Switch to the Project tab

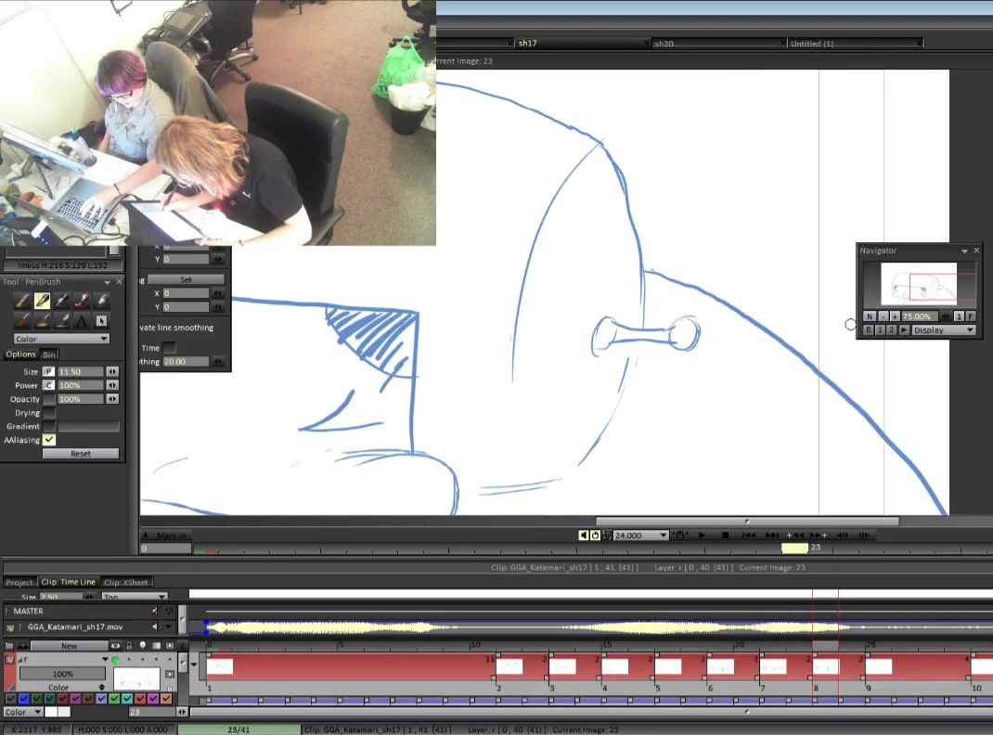(x=19, y=582)
